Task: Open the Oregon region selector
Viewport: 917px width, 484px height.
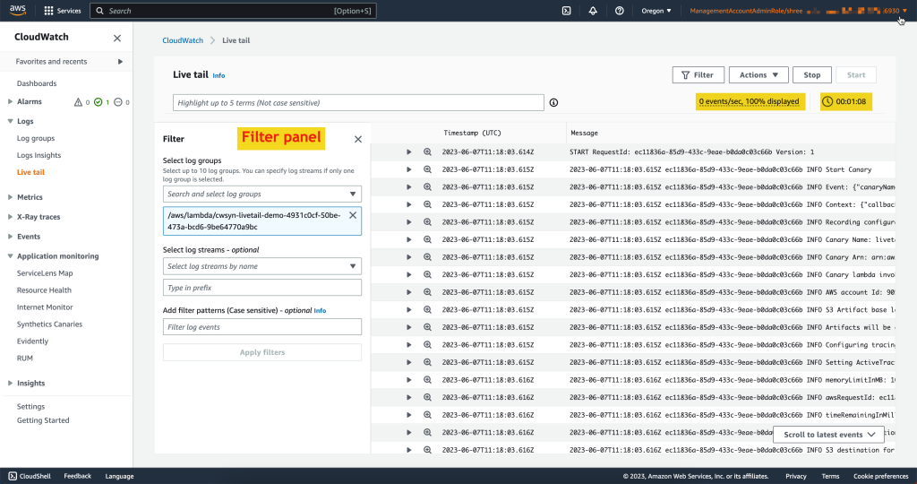Action: pyautogui.click(x=656, y=11)
